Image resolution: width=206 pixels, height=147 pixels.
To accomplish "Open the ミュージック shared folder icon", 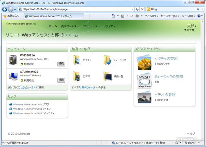I will pos(107,60).
